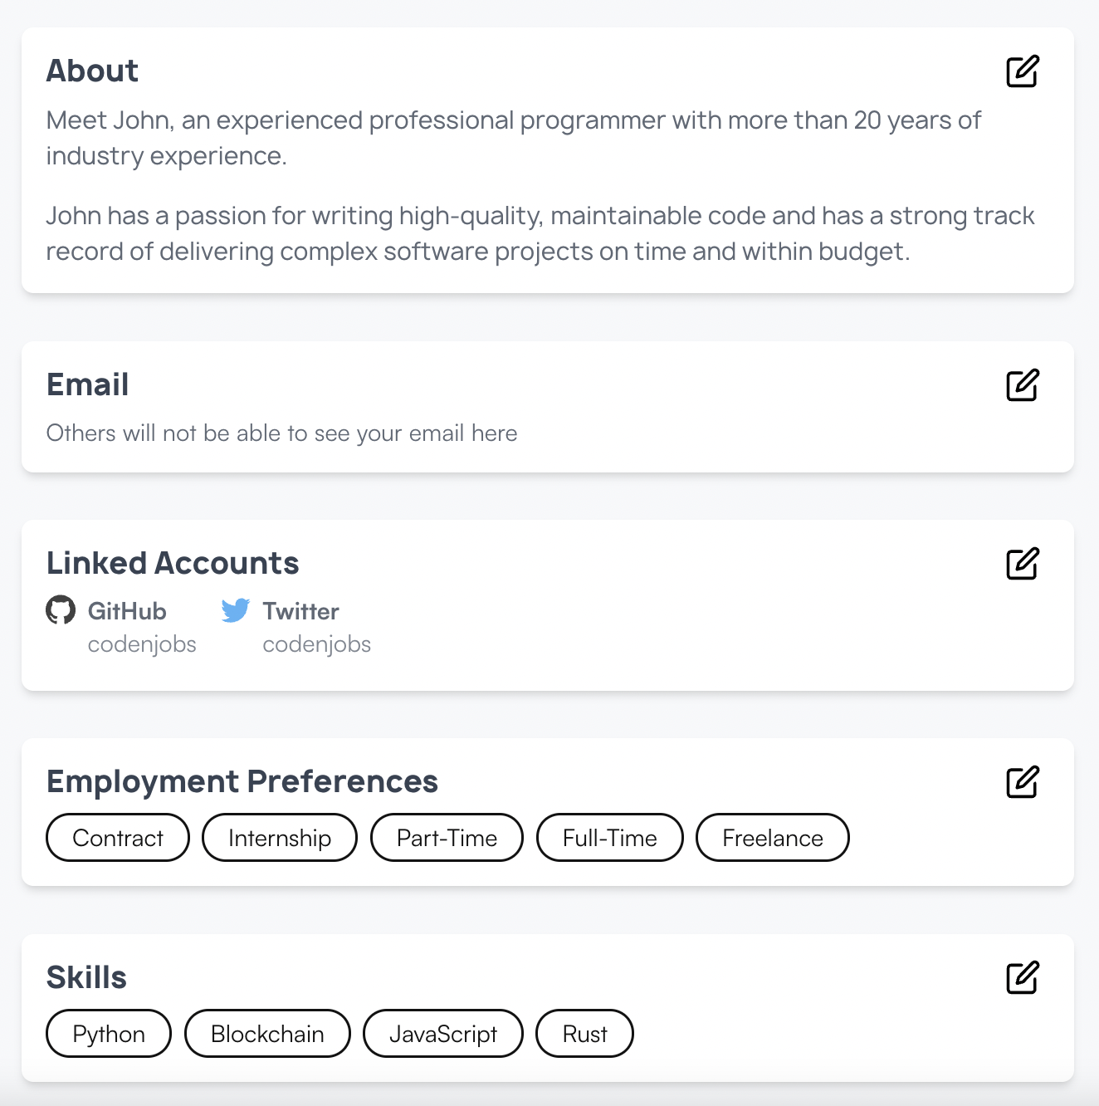This screenshot has width=1099, height=1106.
Task: Click the Blockchain skill tag
Action: (x=267, y=1034)
